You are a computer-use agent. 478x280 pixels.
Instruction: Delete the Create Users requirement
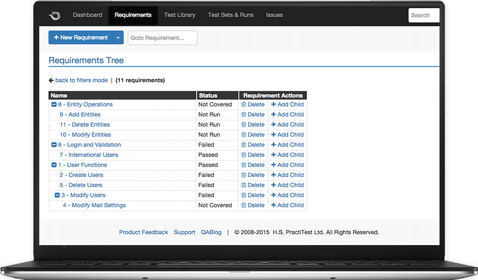point(253,175)
